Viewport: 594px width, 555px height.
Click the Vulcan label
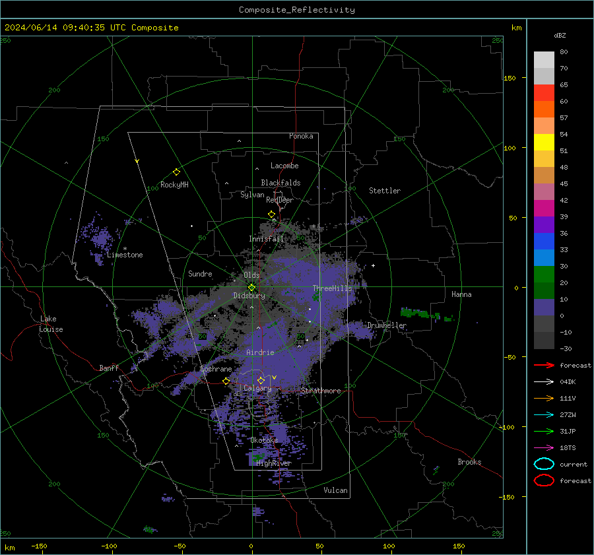335,490
